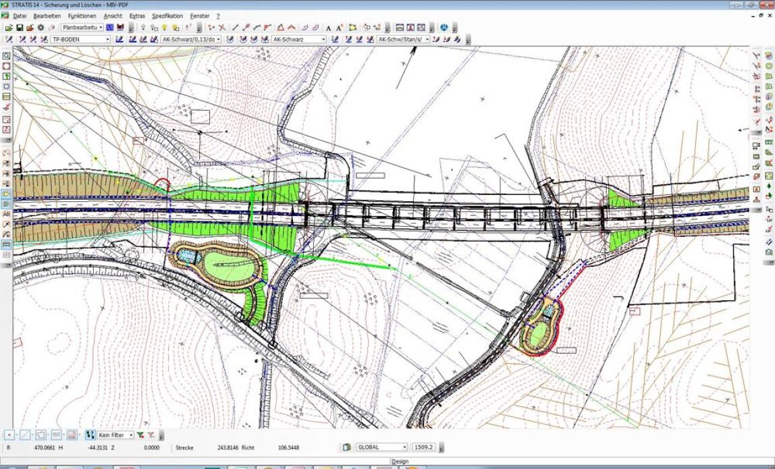This screenshot has height=469, width=775.
Task: Click the plain letter A text icon
Action: (329, 28)
